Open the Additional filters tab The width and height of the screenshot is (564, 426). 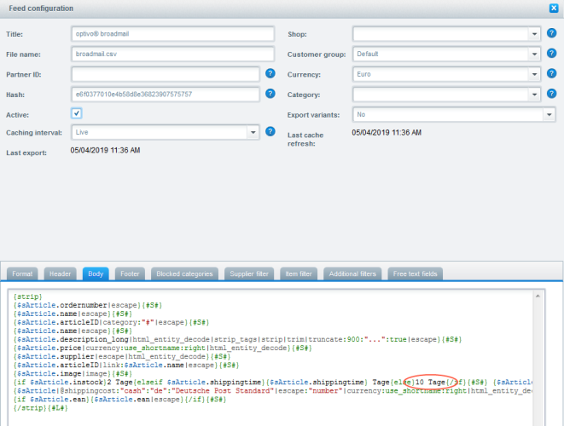(352, 273)
